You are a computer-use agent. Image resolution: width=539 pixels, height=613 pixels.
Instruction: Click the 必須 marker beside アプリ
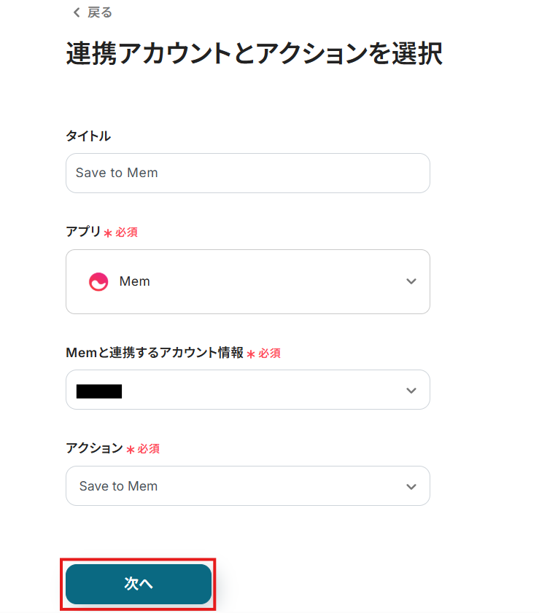126,233
